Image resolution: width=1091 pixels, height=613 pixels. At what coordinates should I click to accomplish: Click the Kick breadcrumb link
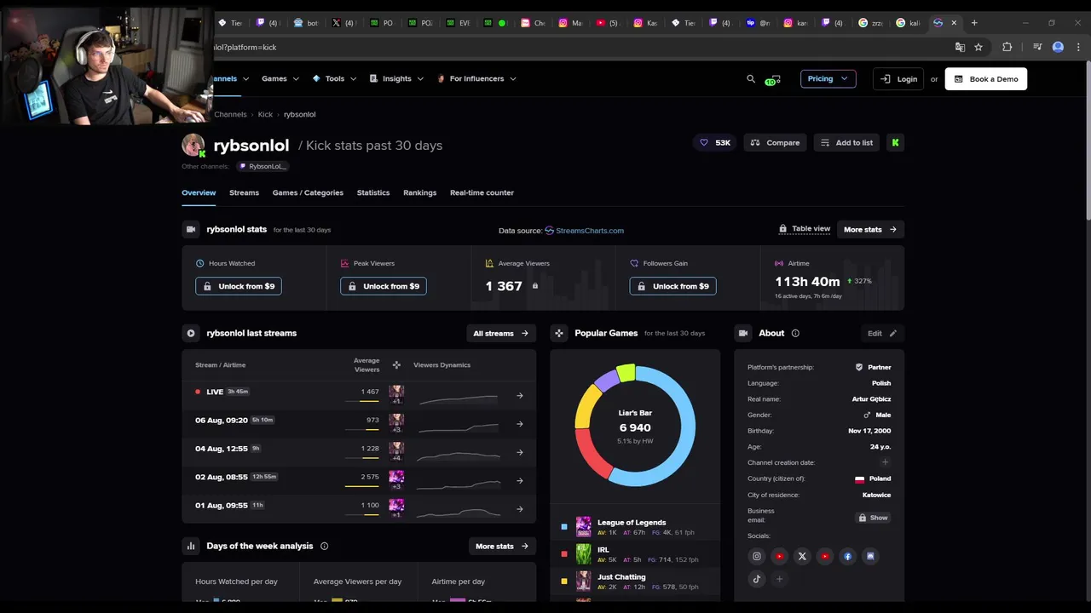tap(265, 114)
